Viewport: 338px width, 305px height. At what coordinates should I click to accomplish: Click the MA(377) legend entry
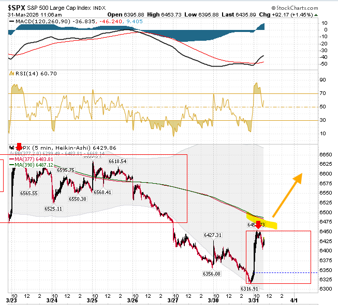coord(31,159)
